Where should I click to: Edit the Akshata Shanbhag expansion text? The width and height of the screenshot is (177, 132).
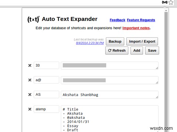pos(110,95)
